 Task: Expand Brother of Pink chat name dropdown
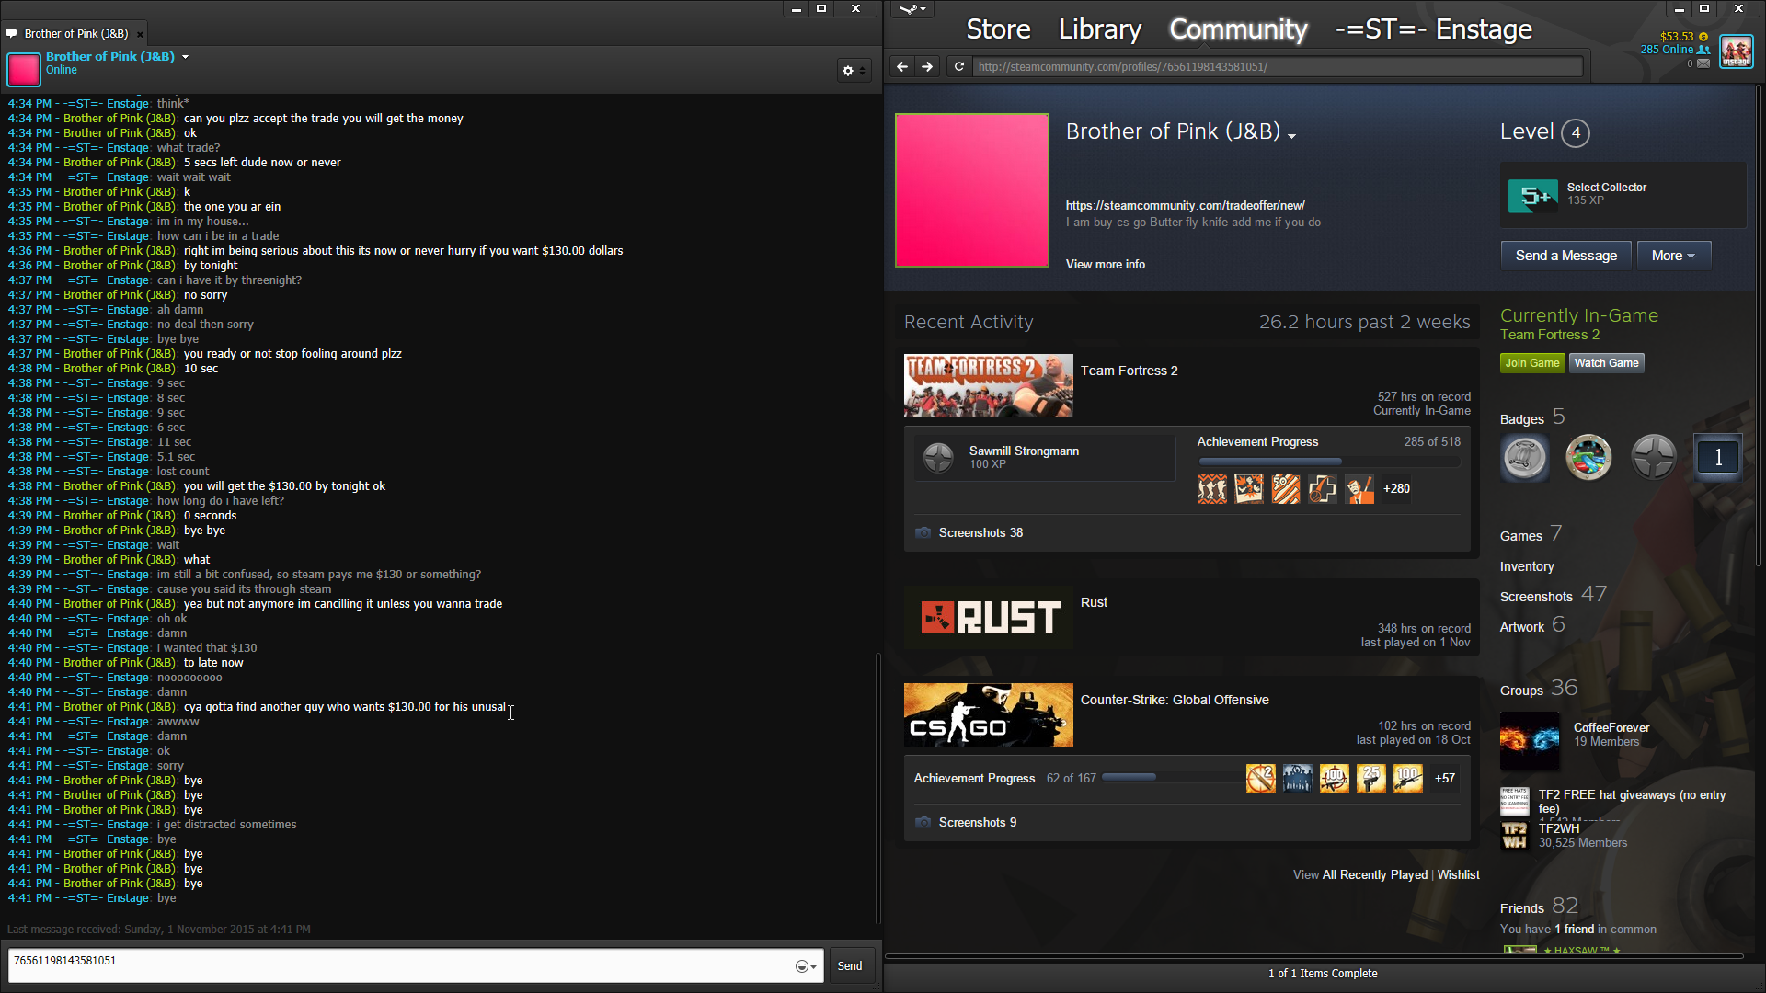point(185,57)
